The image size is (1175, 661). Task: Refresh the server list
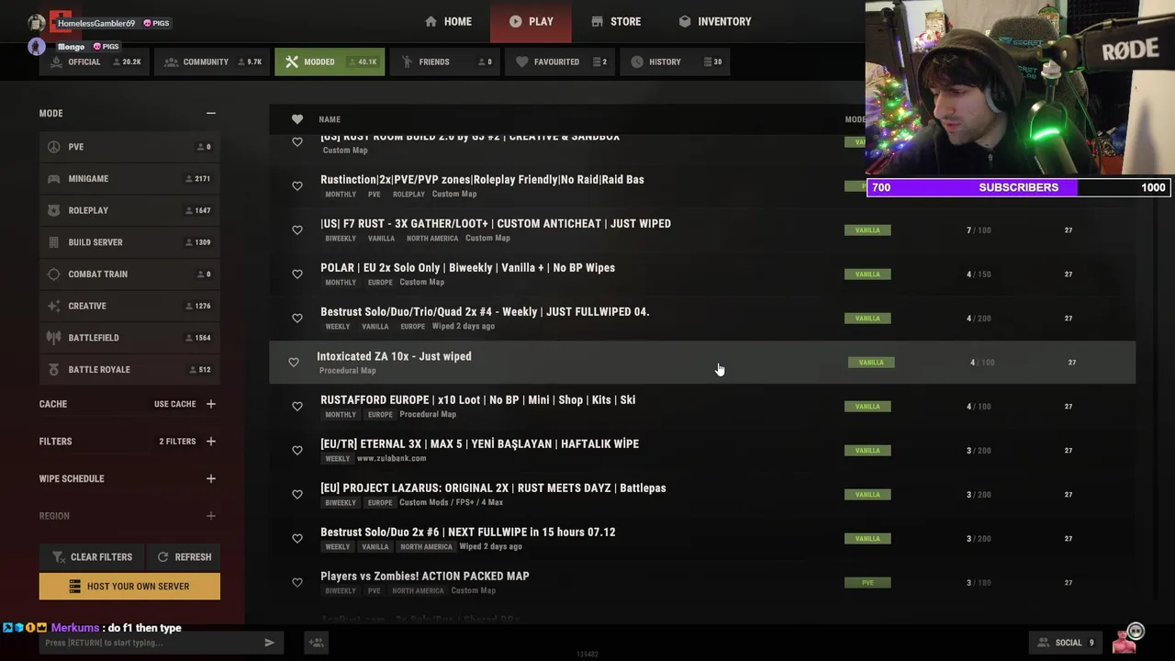(x=184, y=557)
